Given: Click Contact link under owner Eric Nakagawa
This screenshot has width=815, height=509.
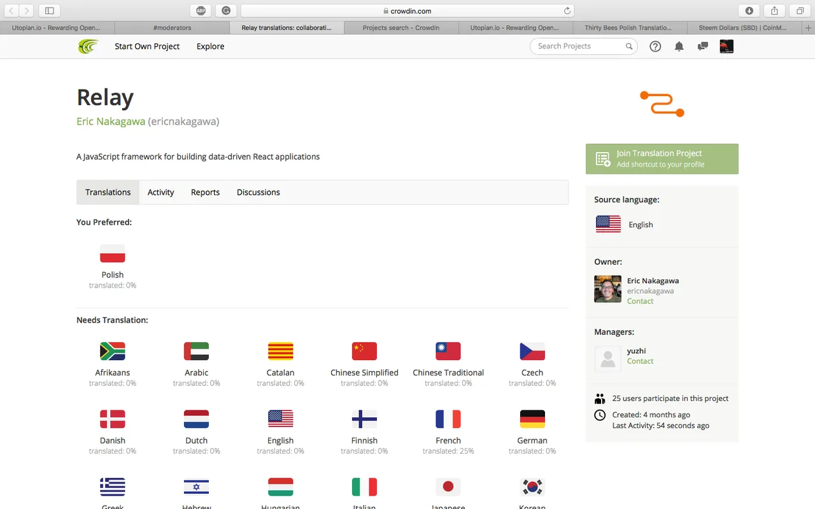Looking at the screenshot, I should (640, 302).
